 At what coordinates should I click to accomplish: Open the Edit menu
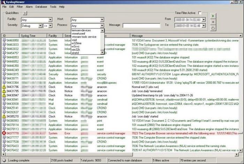click(x=12, y=7)
